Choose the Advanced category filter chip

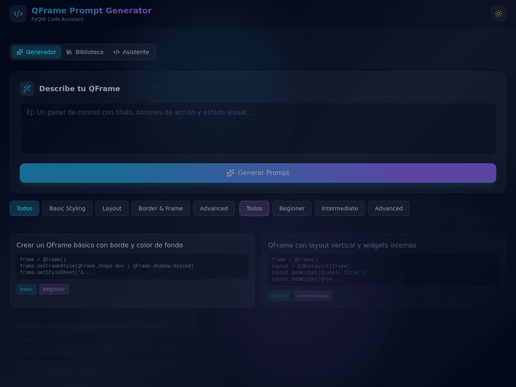point(214,208)
